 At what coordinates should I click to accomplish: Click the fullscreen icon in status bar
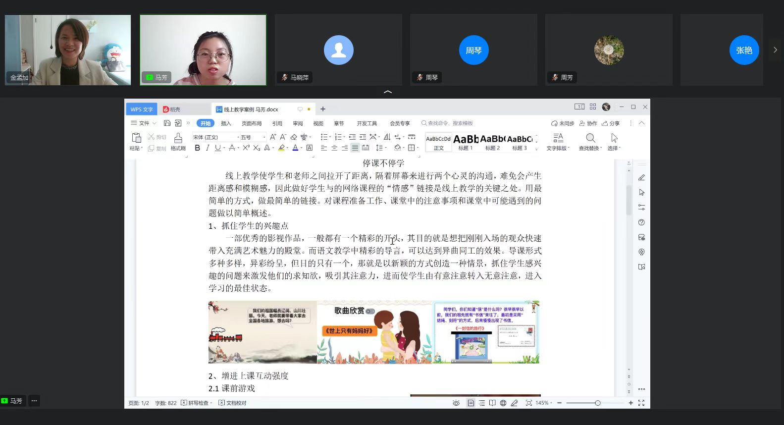(x=641, y=403)
